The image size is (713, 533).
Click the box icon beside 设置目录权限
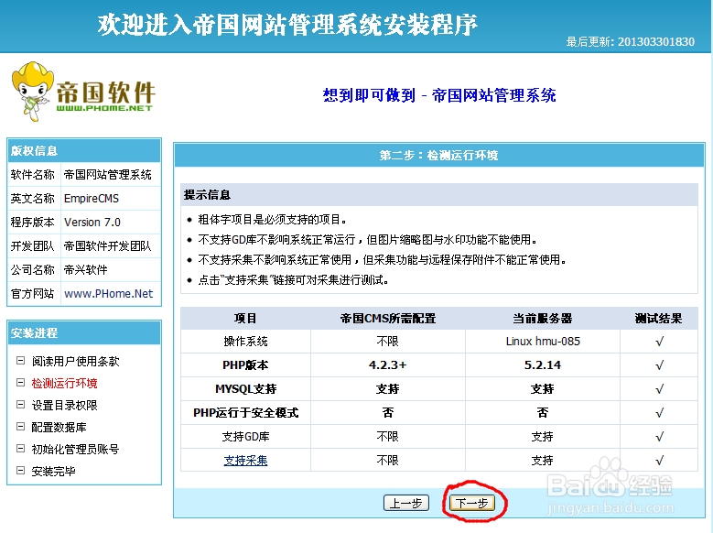tap(20, 404)
